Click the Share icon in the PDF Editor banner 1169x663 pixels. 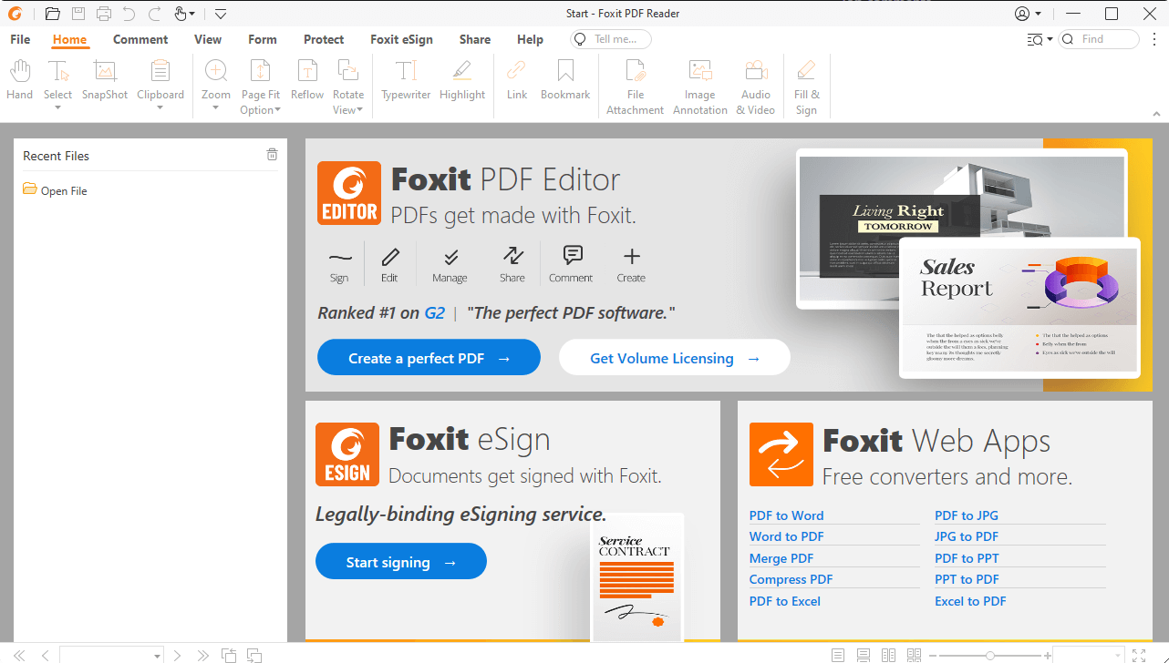[512, 256]
